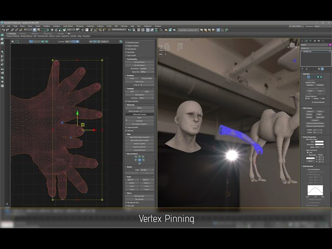Screen dimensions: 332x249
Task: Toggle Auto Lock checkbox
Action: point(126,131)
